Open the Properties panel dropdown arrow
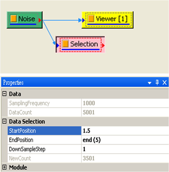169x172 pixels. (x=150, y=83)
